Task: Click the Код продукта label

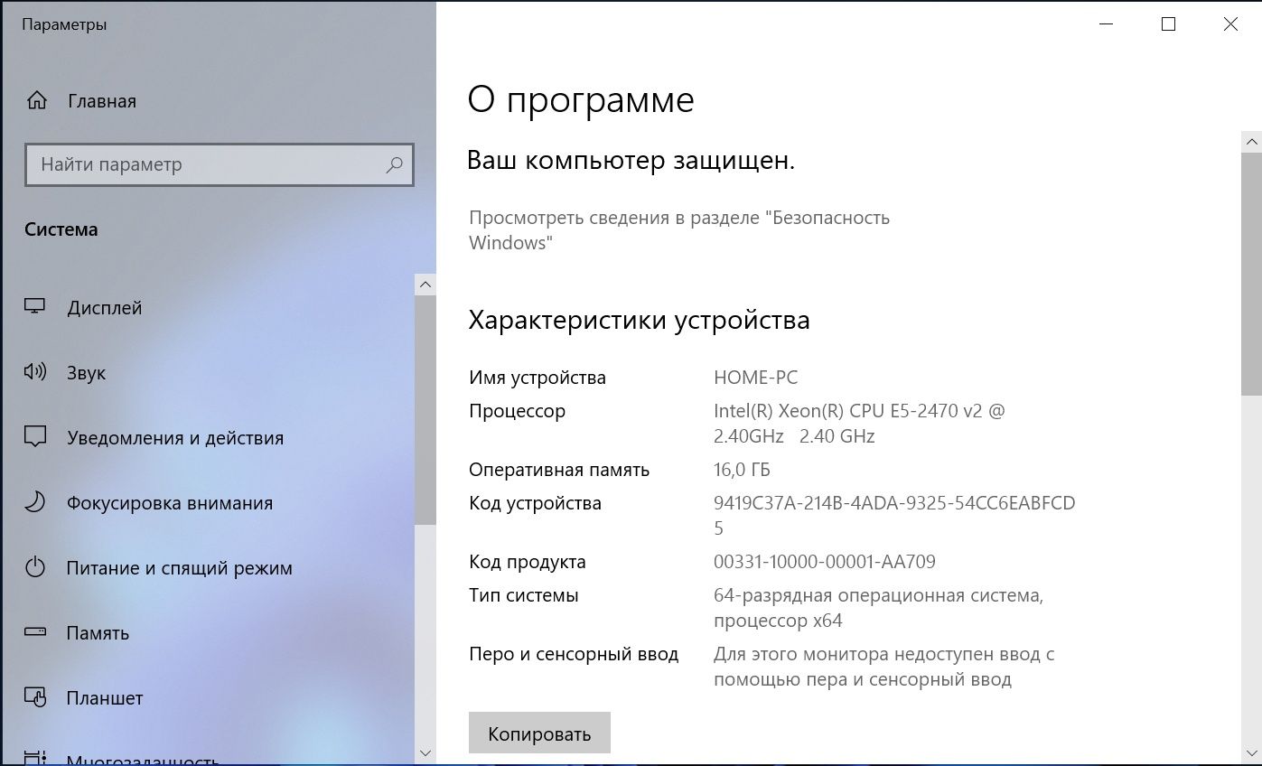Action: coord(528,562)
